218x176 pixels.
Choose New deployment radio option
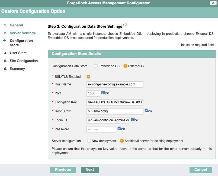[89, 141]
